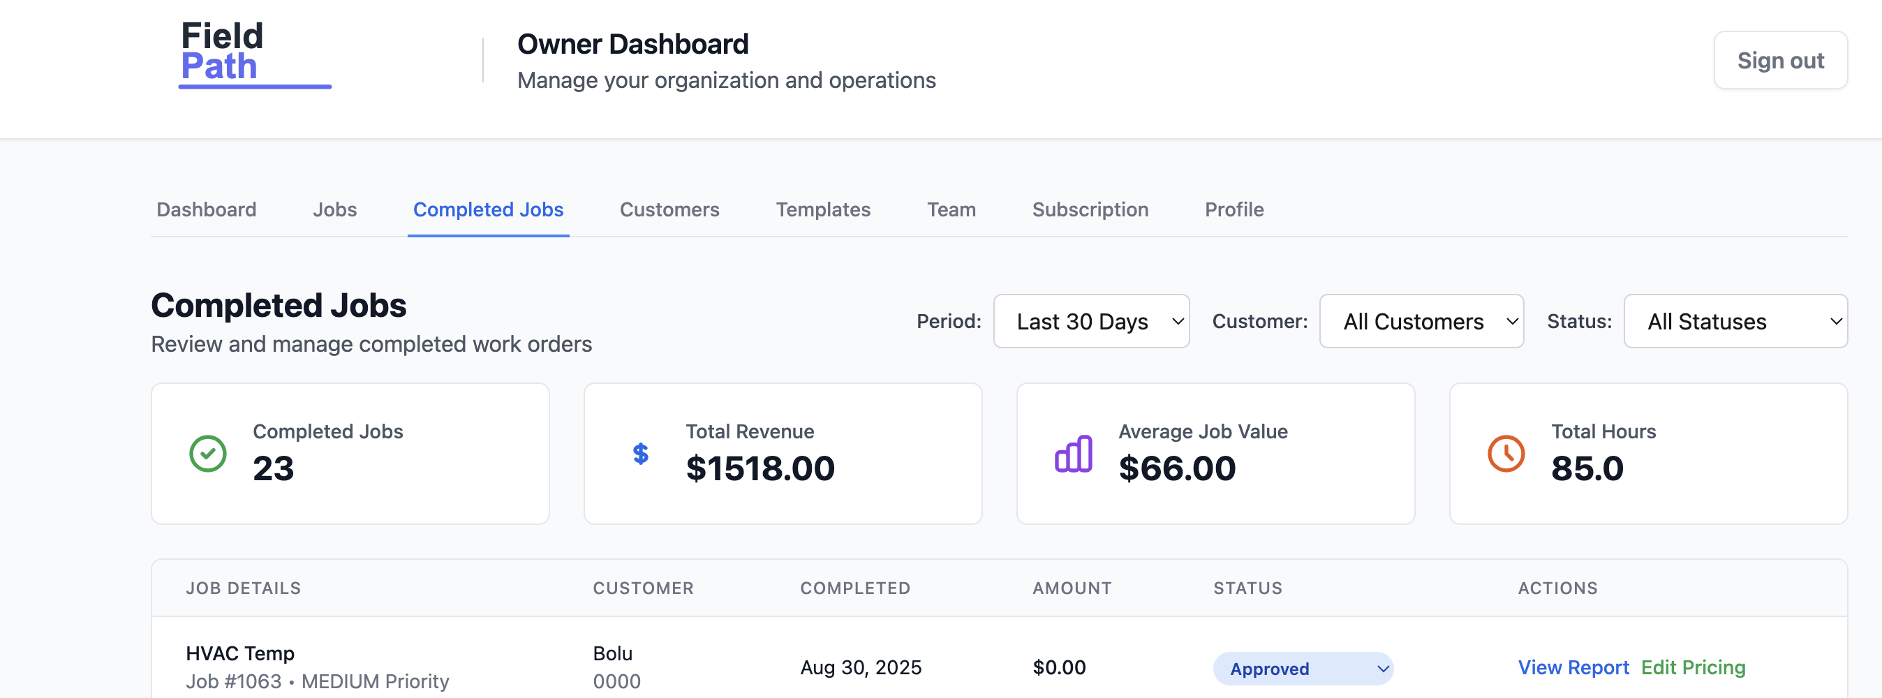Open the Profile tab
This screenshot has height=698, width=1882.
click(1234, 210)
